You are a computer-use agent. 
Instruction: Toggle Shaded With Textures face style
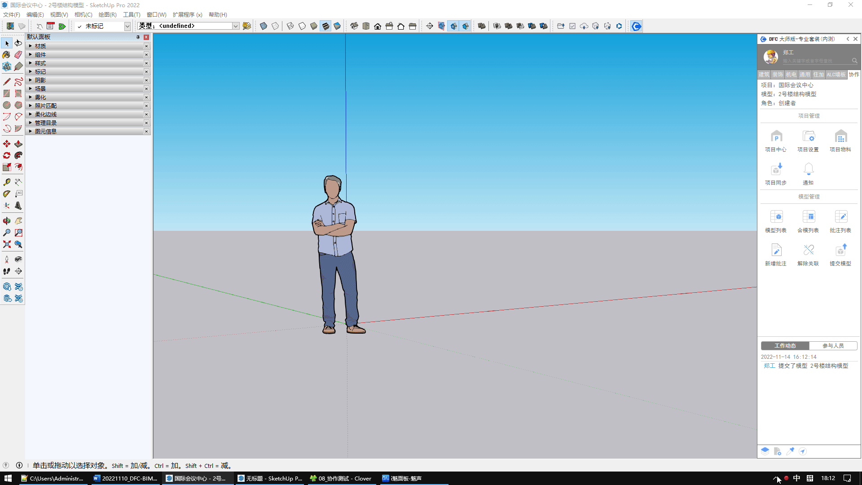pos(325,26)
